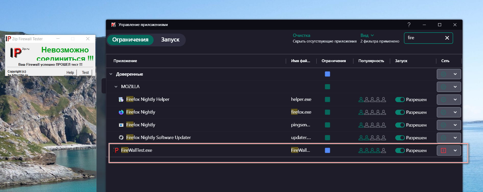Click green restriction square in MOZILLA row

click(327, 87)
